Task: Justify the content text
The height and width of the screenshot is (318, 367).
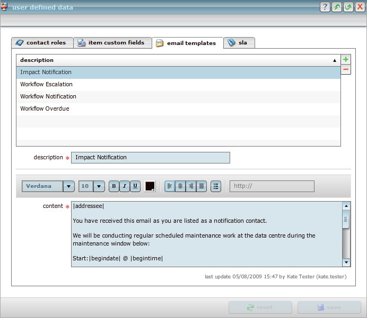Action: 202,186
